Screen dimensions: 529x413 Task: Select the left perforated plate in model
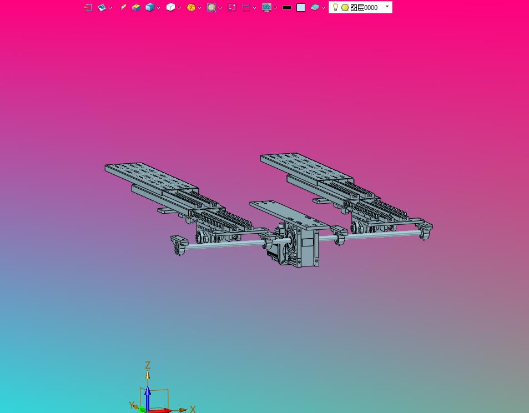click(x=152, y=177)
